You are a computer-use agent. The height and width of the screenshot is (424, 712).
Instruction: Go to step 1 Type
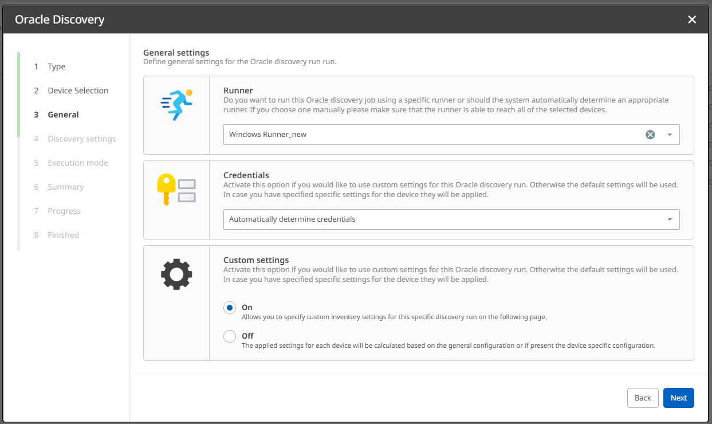(56, 66)
